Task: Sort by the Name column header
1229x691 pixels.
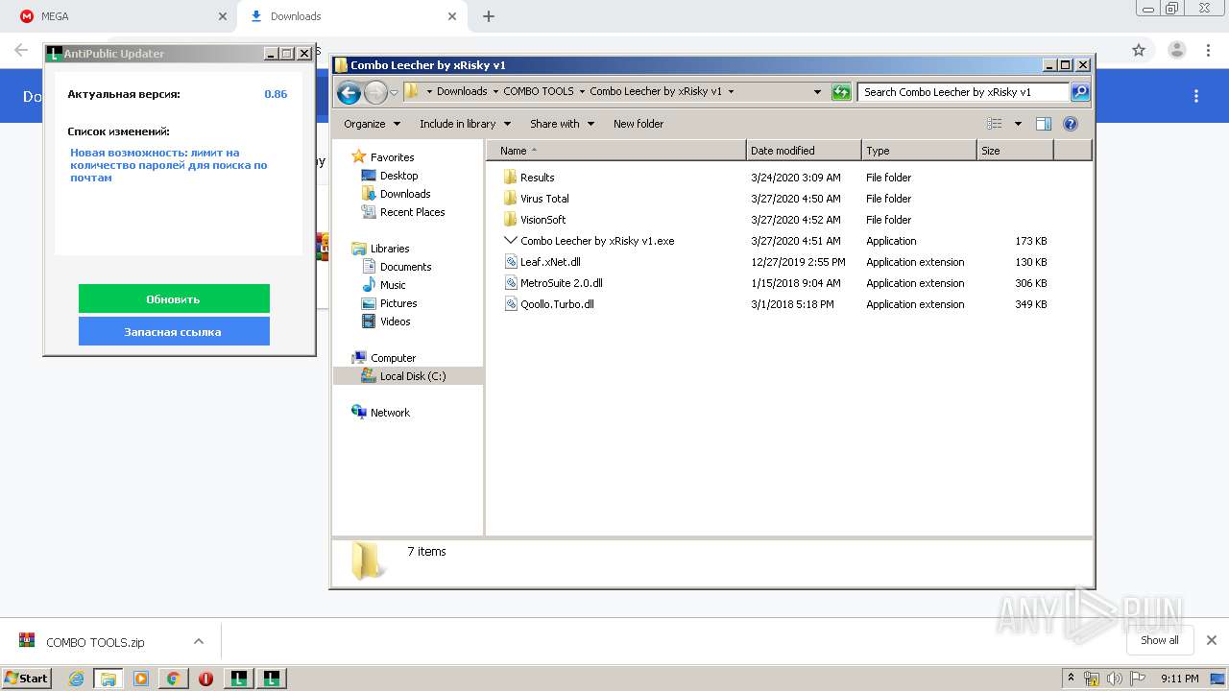Action: pyautogui.click(x=615, y=151)
